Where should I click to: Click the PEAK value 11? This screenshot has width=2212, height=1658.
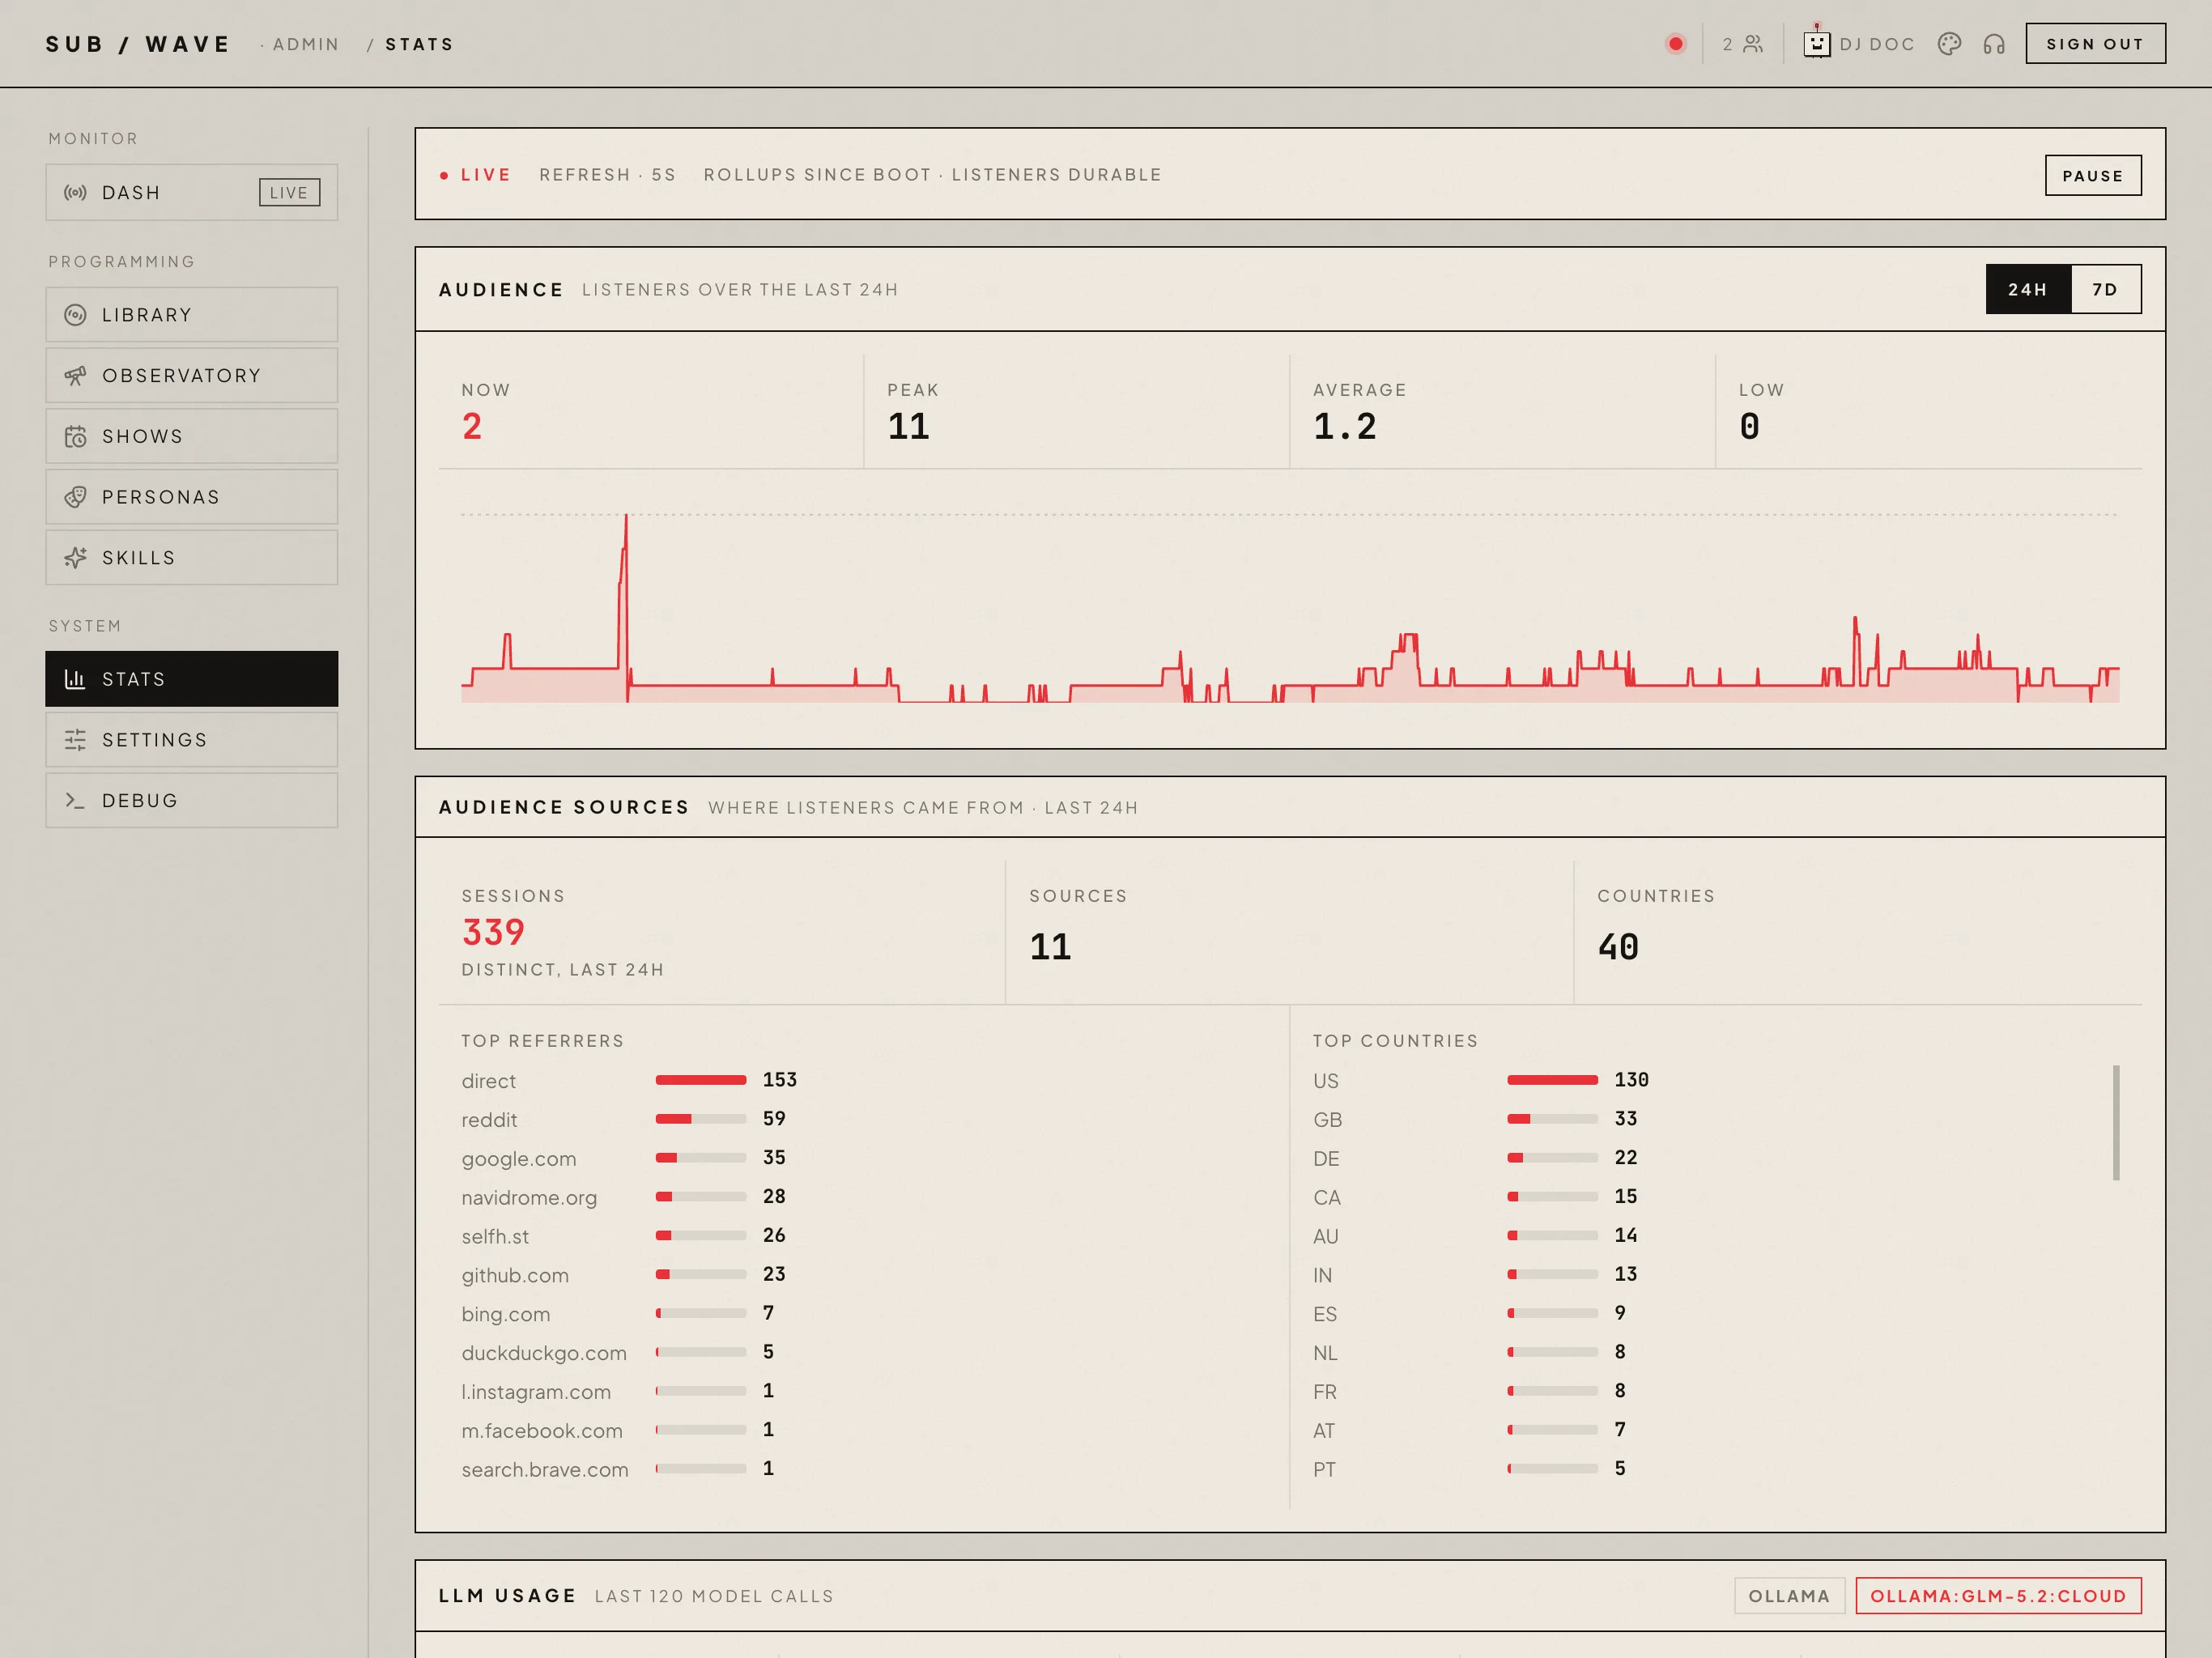[909, 427]
